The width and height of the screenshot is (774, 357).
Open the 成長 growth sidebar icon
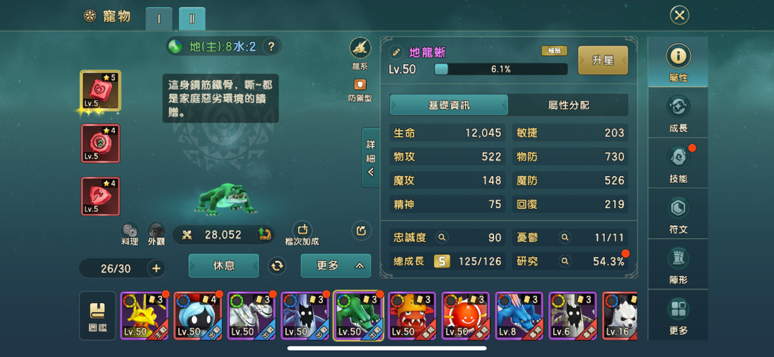pos(678,106)
